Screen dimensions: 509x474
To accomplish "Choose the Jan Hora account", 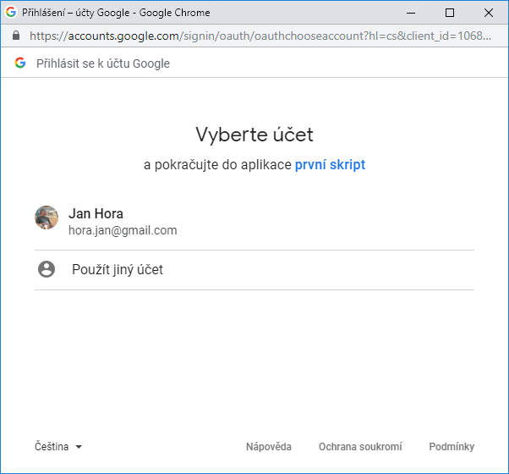I will (254, 222).
